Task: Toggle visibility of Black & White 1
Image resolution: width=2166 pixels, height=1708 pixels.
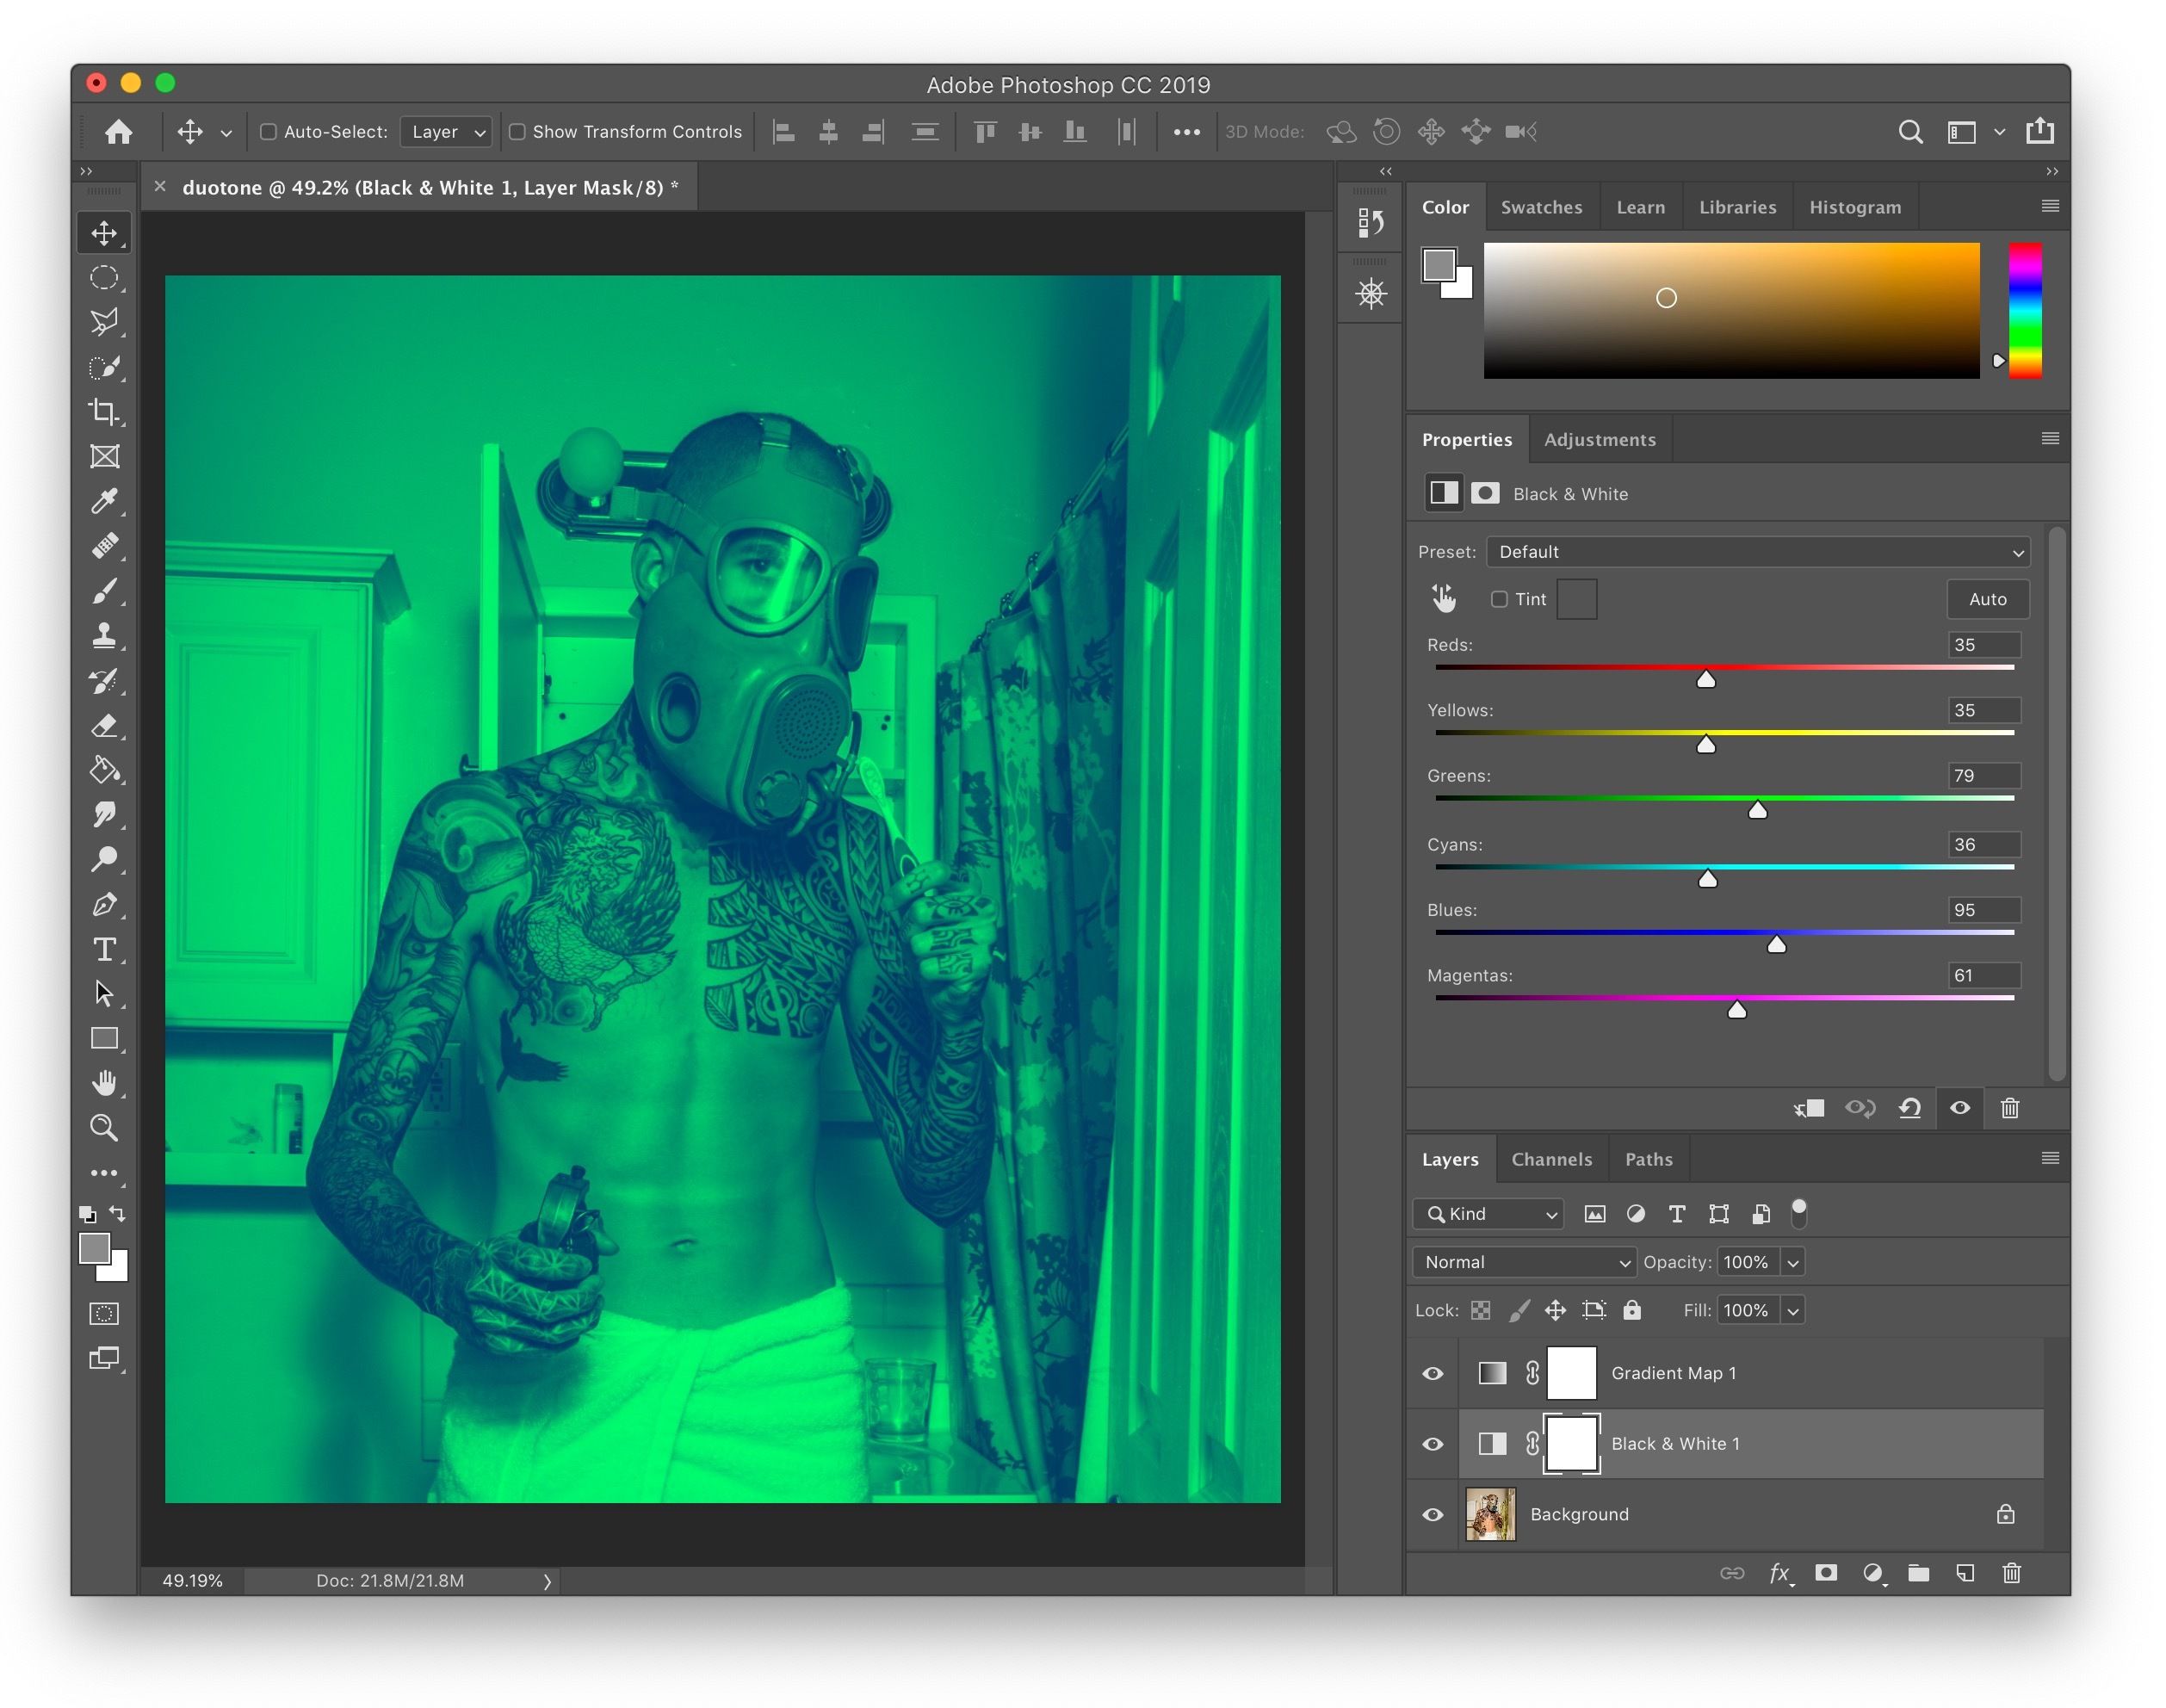Action: pyautogui.click(x=1431, y=1442)
